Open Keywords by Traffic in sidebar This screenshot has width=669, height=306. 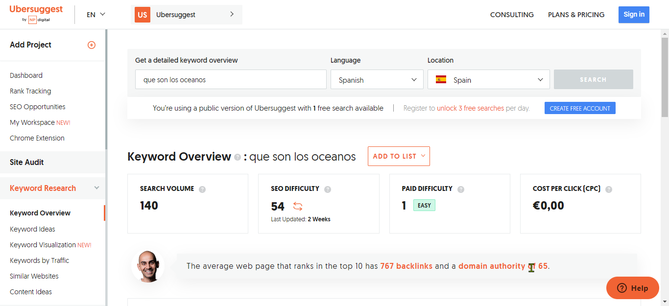pos(40,260)
